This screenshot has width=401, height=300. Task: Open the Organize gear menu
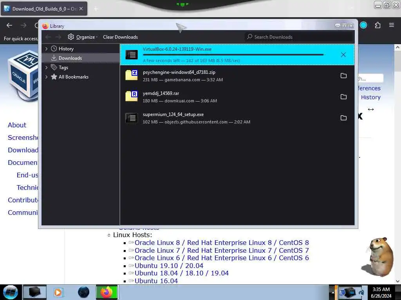(x=83, y=37)
